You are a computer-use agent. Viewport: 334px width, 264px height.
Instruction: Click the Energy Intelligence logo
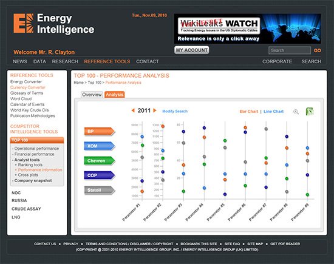click(x=53, y=24)
